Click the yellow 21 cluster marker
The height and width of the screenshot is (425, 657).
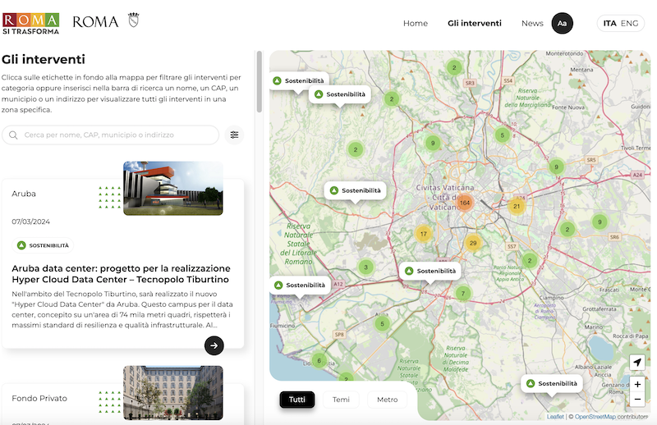pos(517,206)
